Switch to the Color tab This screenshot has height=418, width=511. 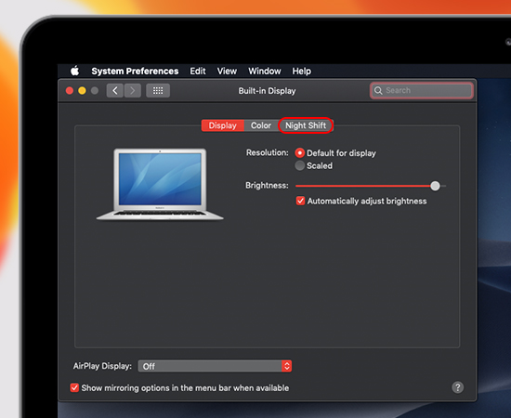pos(261,125)
